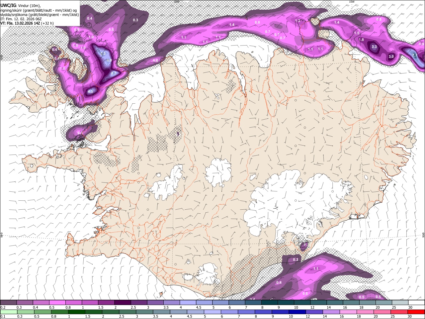Viewport: 425px width, 319px height.
Task: Click the dark green 1 swatch on rain scale
Action: 76,312
